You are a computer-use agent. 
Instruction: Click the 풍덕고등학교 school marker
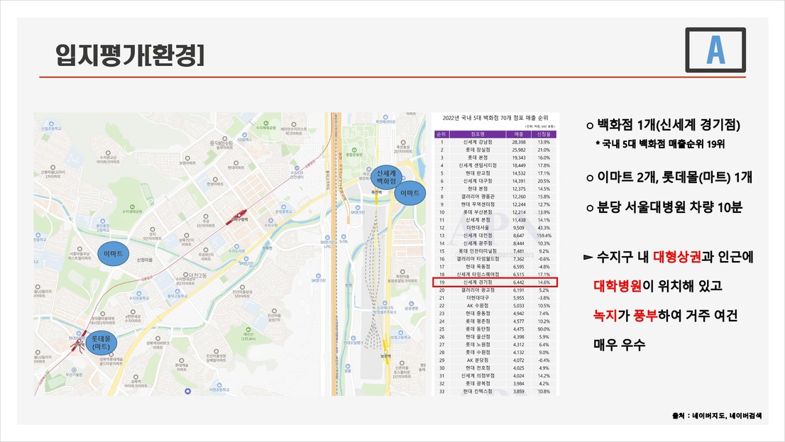(x=177, y=293)
